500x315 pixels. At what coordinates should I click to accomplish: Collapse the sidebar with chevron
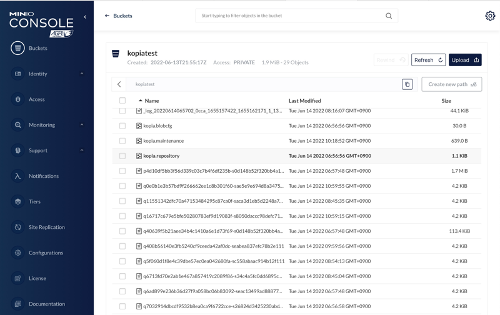[85, 17]
